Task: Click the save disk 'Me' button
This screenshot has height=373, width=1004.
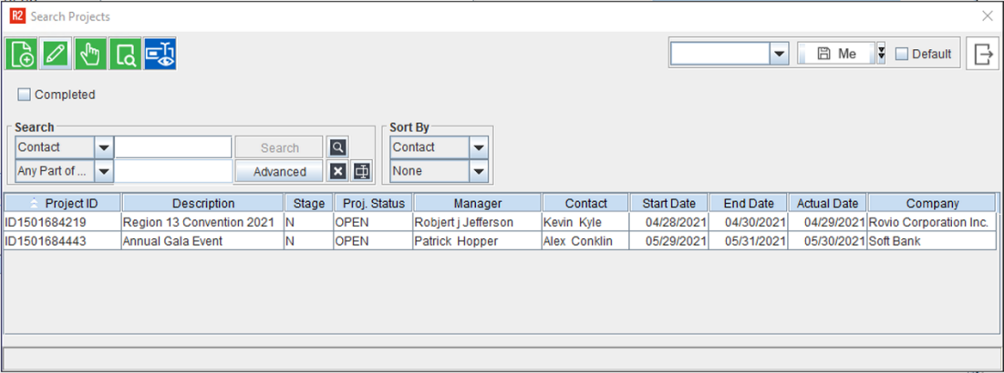Action: point(836,55)
